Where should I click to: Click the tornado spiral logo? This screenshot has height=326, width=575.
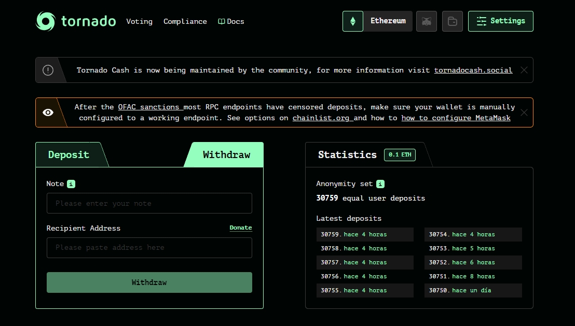click(x=46, y=21)
